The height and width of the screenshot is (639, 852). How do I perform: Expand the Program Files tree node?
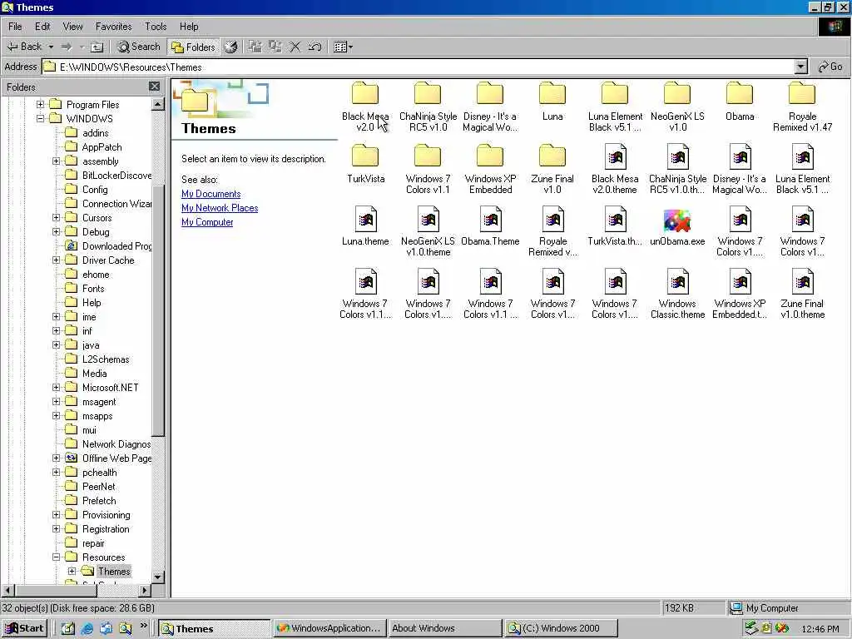click(40, 104)
